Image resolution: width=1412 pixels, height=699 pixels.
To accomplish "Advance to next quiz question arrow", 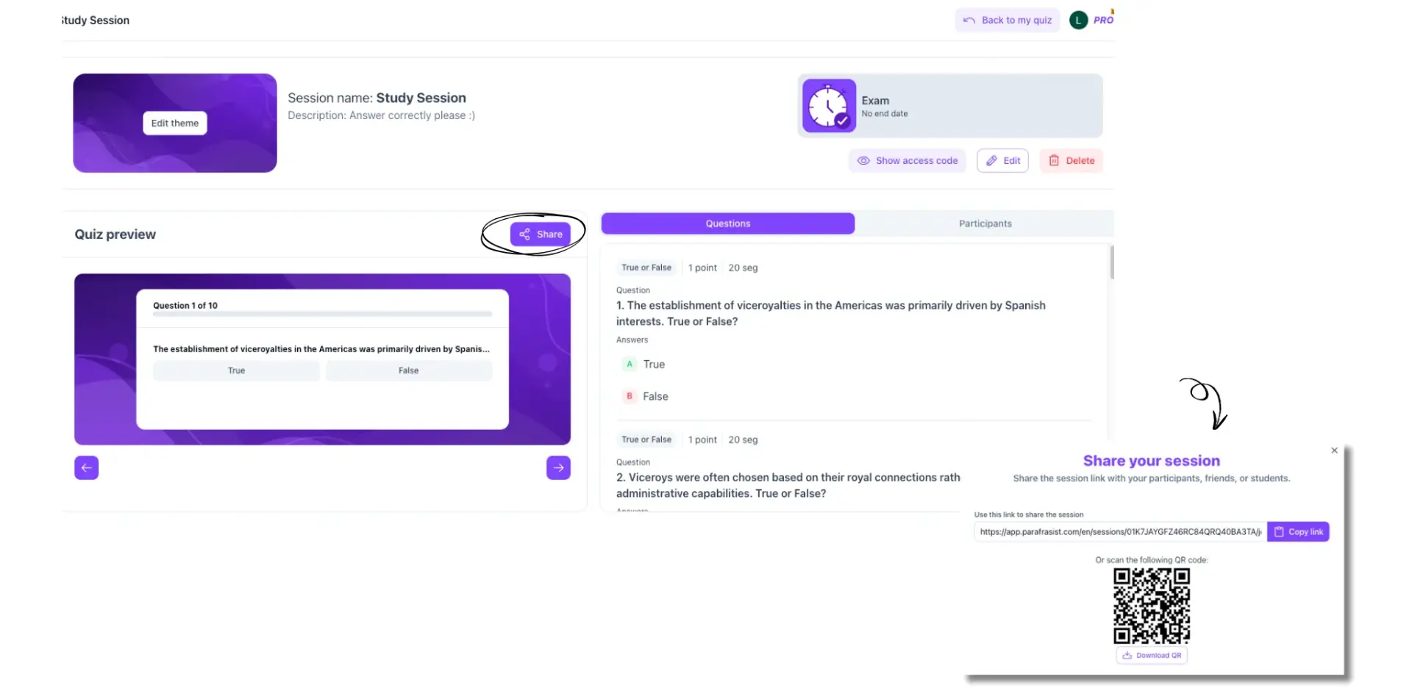I will tap(558, 467).
